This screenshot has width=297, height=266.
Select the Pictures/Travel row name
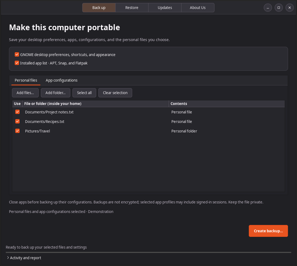tap(38, 131)
